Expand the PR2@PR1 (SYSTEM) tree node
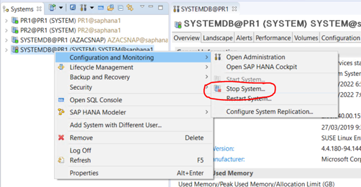 pyautogui.click(x=6, y=30)
